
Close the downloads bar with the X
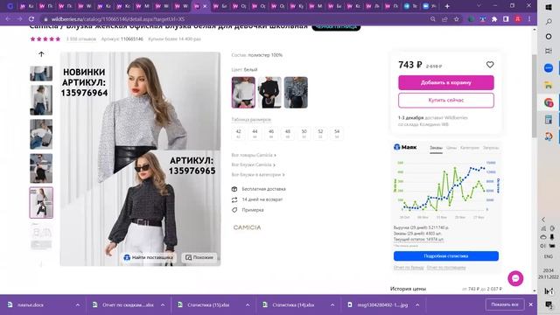tap(531, 304)
